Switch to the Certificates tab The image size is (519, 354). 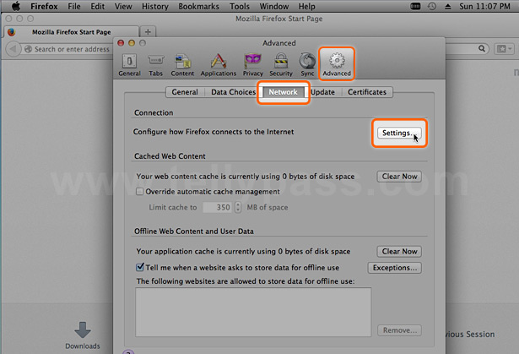367,92
